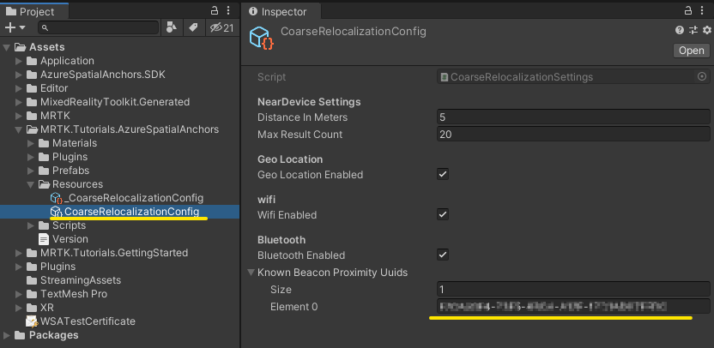Click the search by type filter icon
The height and width of the screenshot is (348, 714).
point(172,28)
